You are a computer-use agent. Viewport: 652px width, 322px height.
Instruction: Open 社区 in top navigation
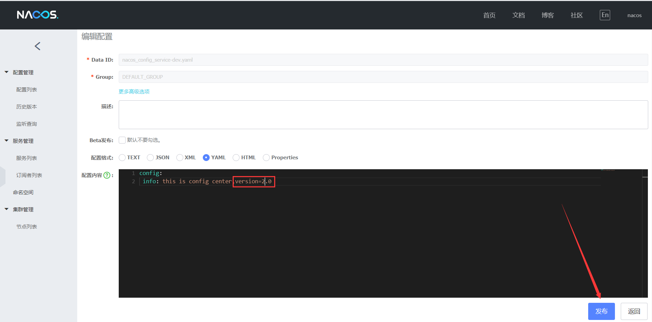coord(577,15)
